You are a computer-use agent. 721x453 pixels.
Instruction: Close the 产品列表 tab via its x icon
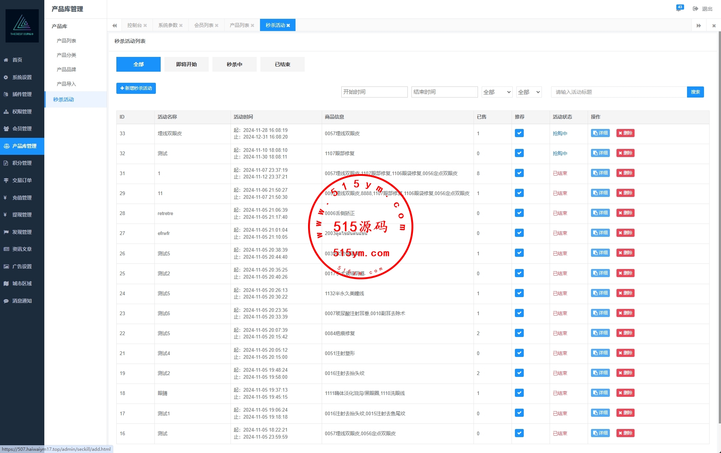pos(252,25)
